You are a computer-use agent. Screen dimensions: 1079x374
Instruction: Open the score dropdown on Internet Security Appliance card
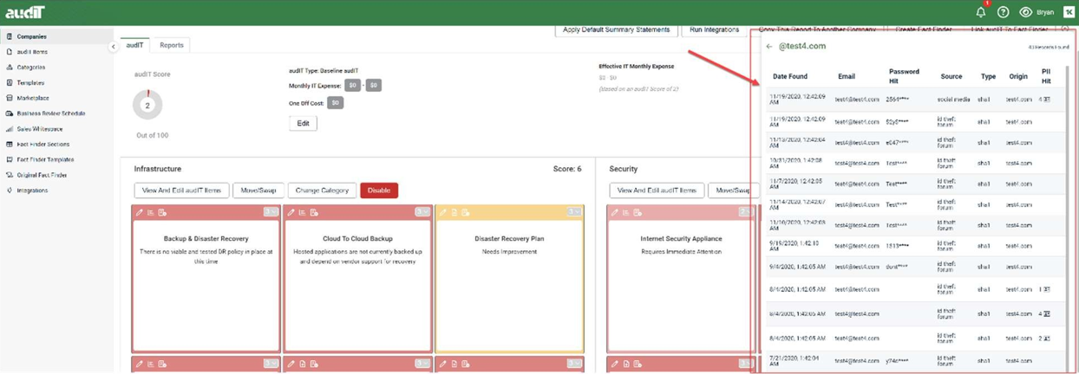click(746, 212)
